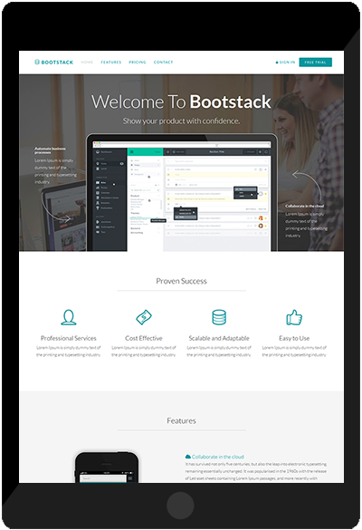Viewport: 362px width, 530px height.
Task: Click the Bootstack logo in the header
Action: [x=53, y=63]
